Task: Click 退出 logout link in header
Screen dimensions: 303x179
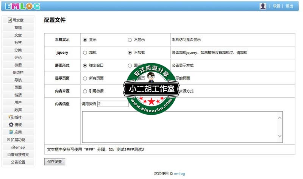Action: coord(289,6)
